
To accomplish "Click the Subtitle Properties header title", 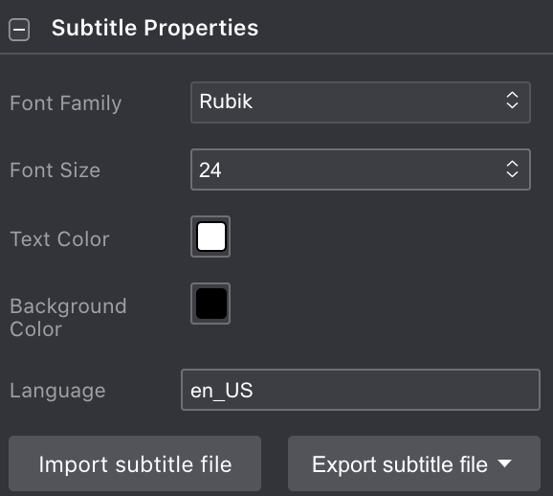I will coord(155,28).
